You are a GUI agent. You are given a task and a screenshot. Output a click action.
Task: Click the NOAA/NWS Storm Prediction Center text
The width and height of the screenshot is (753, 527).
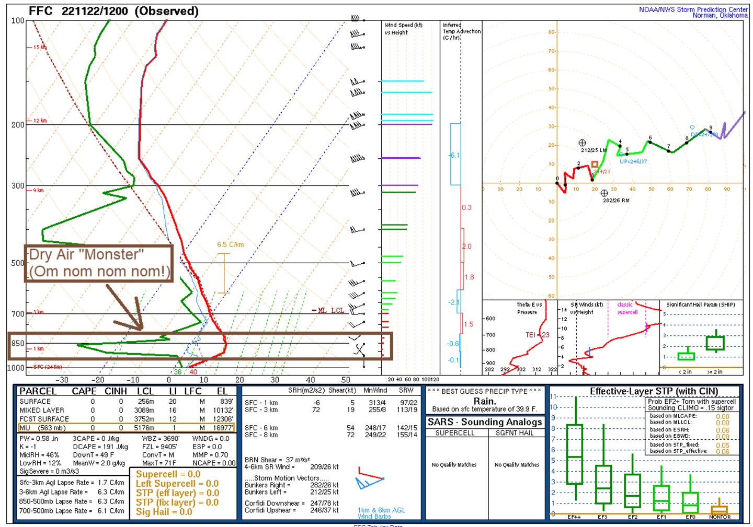coord(693,9)
